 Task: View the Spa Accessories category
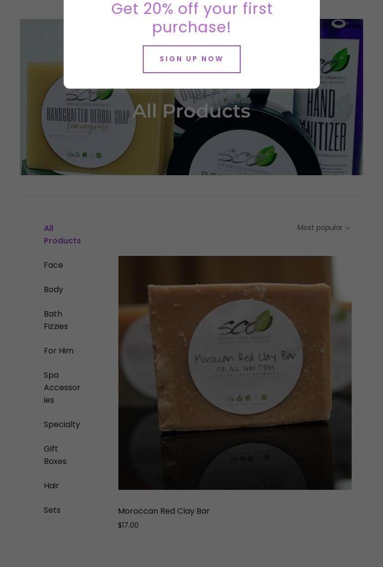(x=62, y=387)
